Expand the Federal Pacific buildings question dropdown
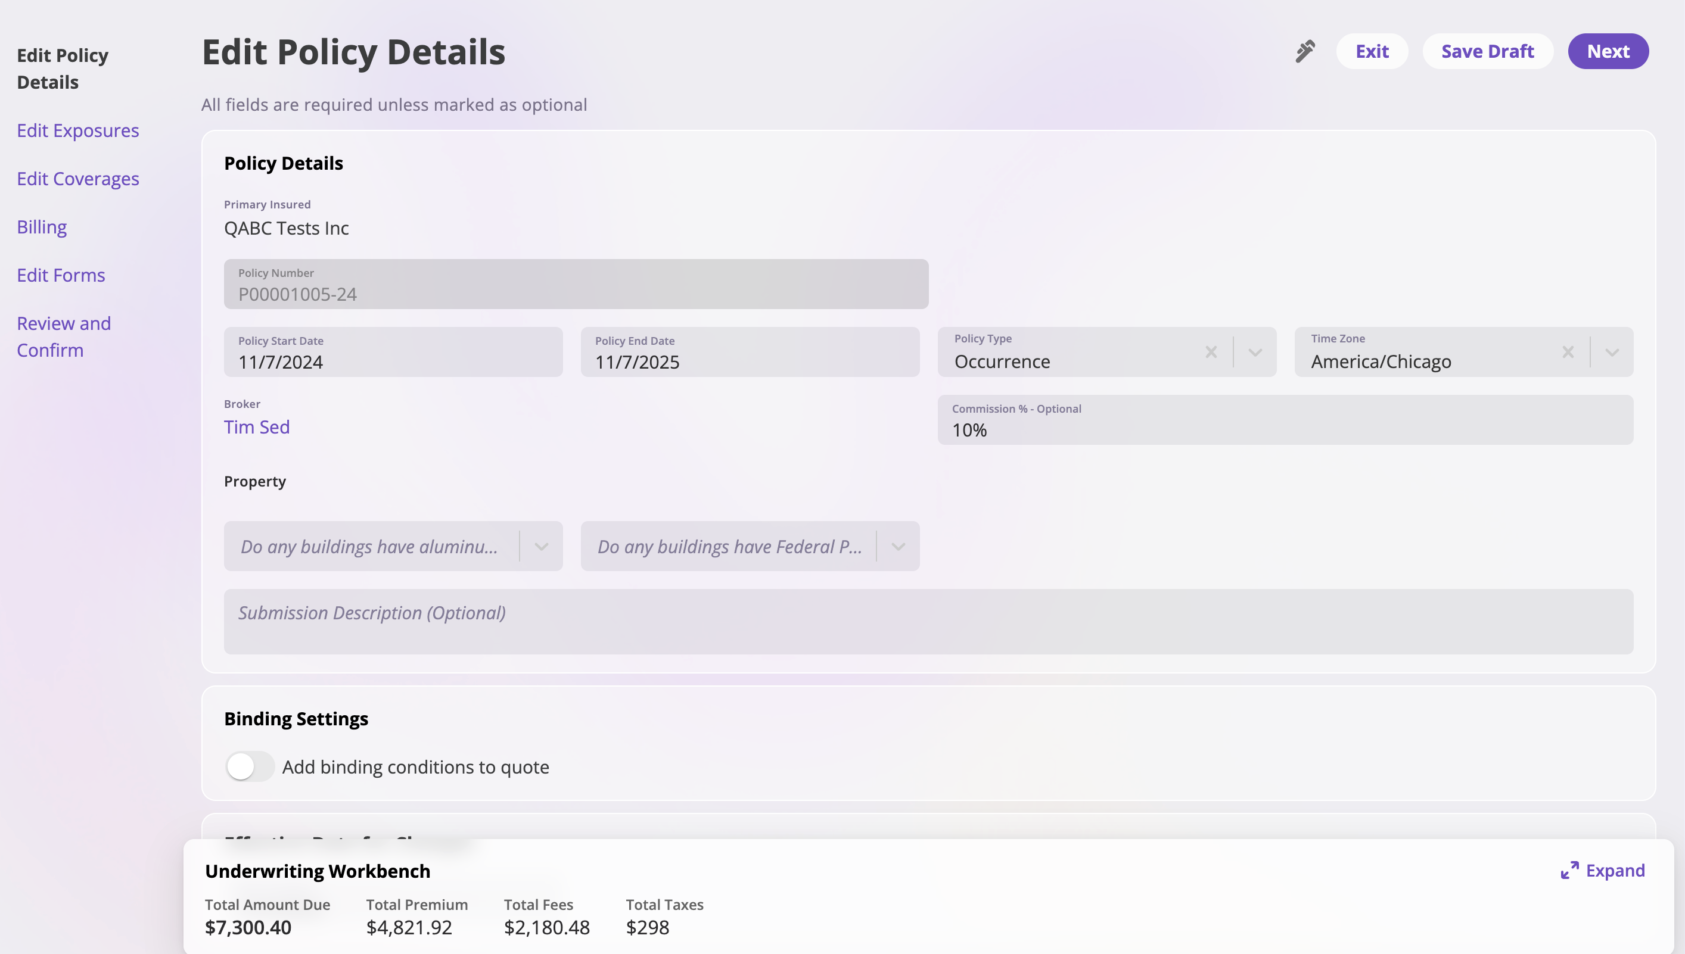 (x=898, y=547)
